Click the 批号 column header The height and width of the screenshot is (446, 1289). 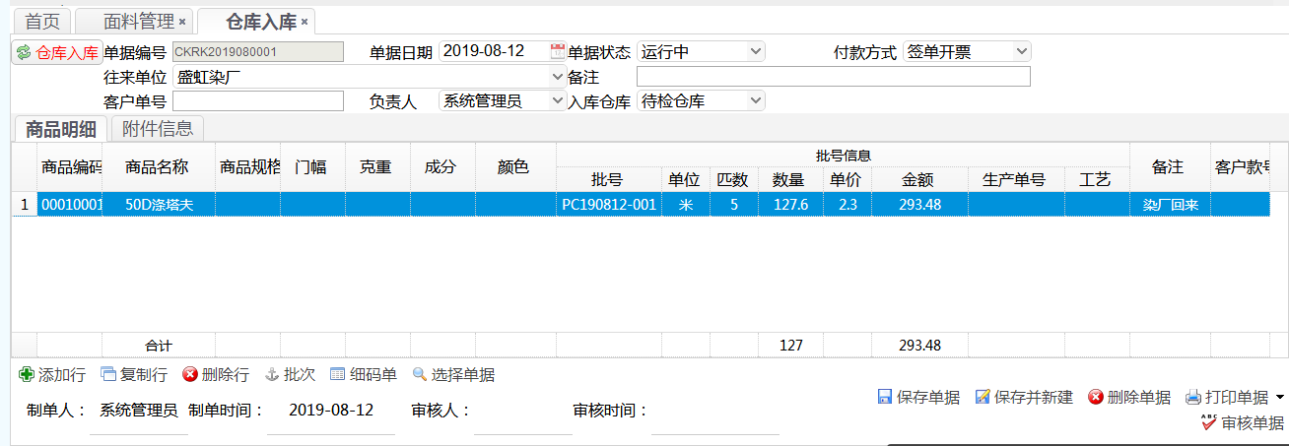[x=608, y=180]
